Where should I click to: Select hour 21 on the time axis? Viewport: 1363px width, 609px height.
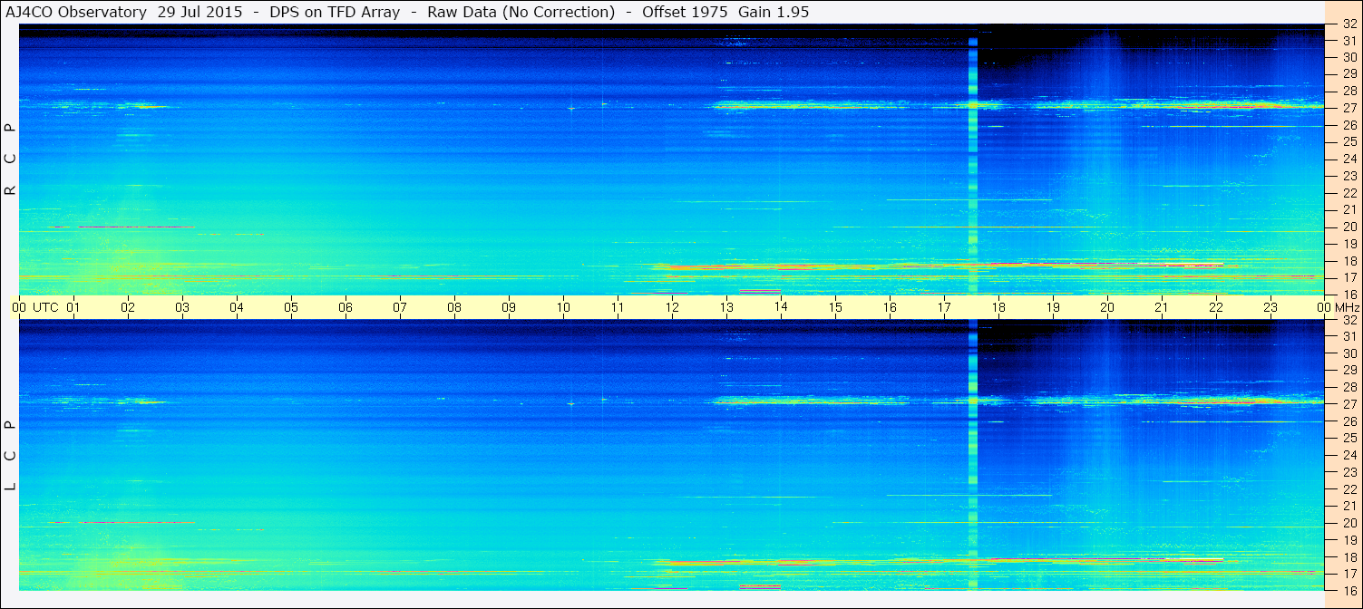[x=1162, y=307]
